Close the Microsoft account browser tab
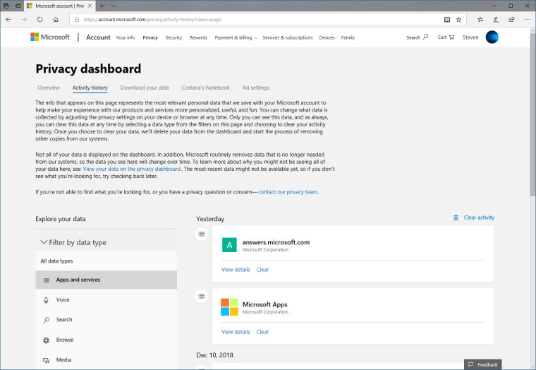Screen dimensions: 536x370 click(90, 6)
